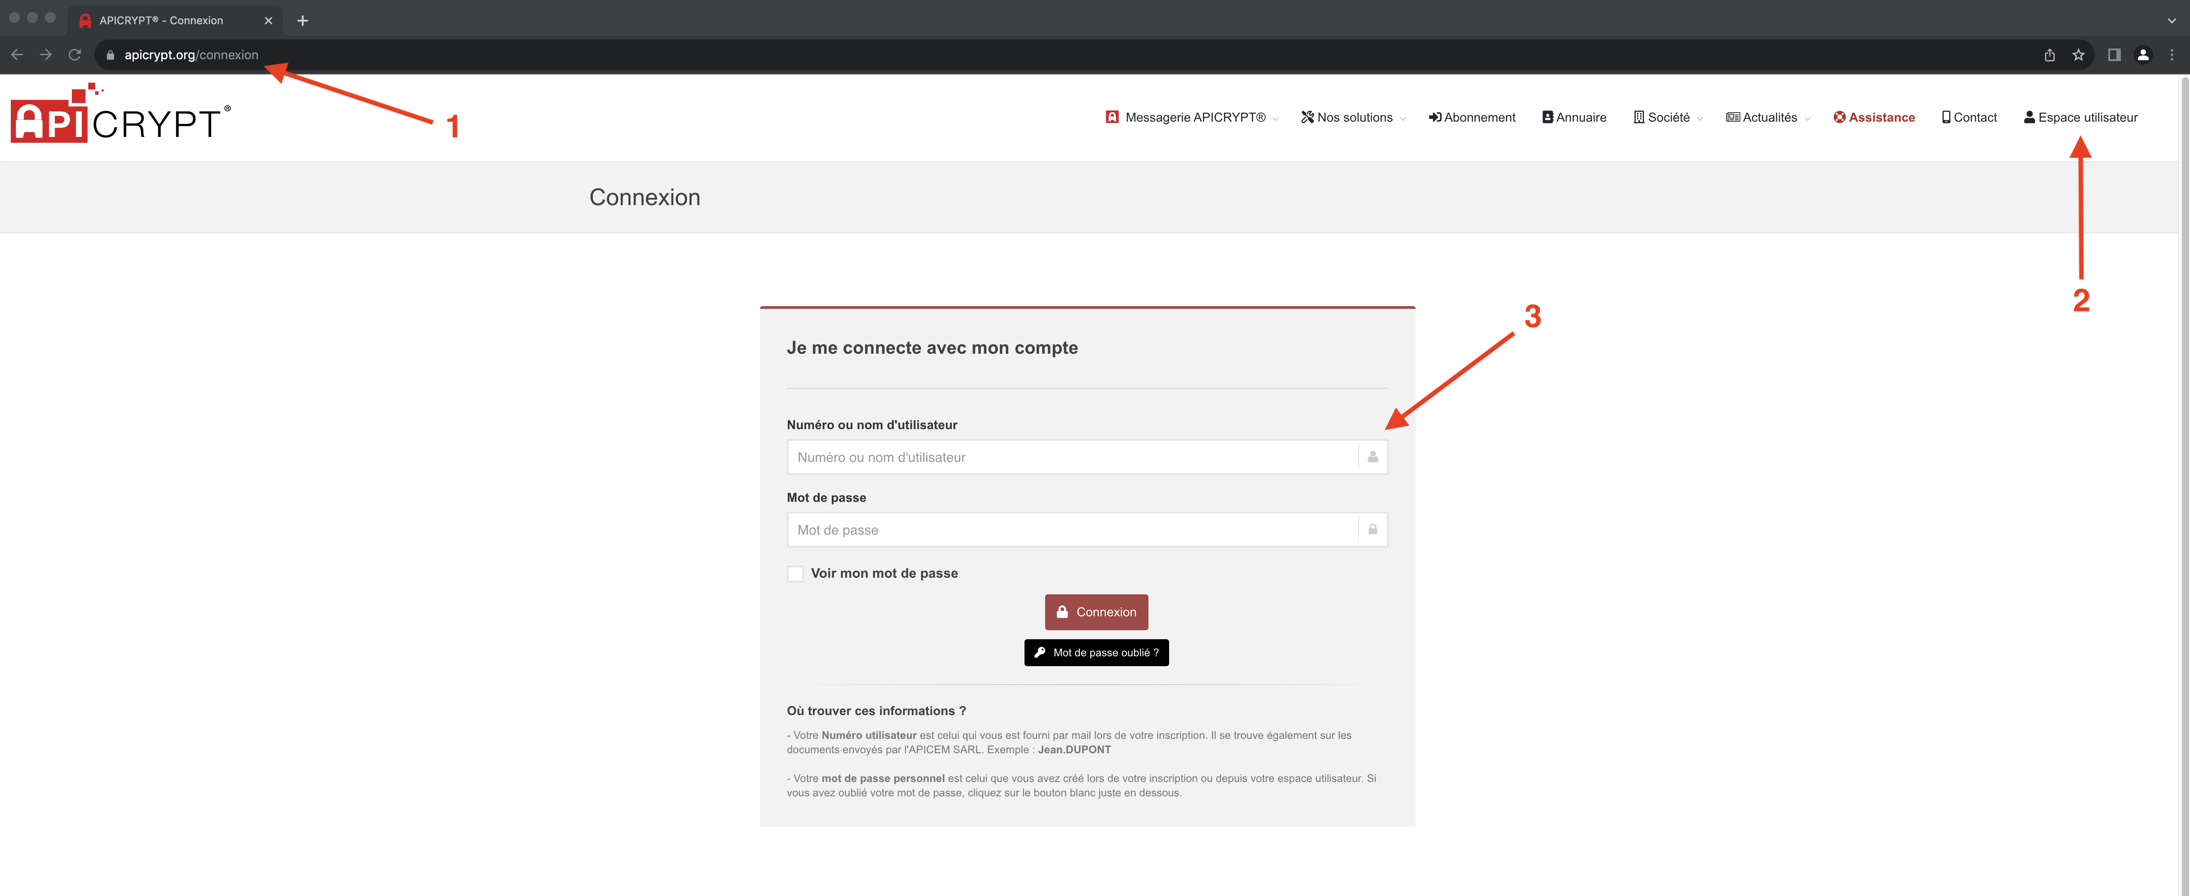This screenshot has width=2190, height=896.
Task: Open the Contact page
Action: click(1969, 117)
